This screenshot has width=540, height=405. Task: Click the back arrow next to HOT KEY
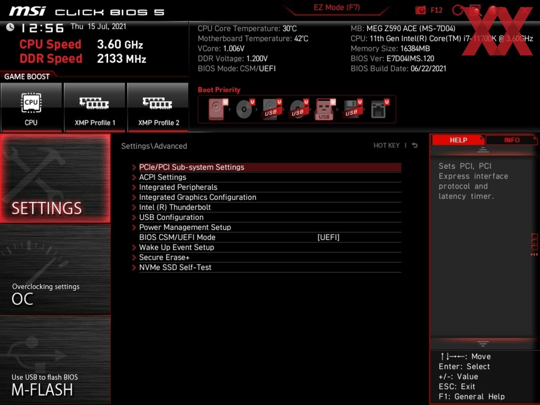coord(415,145)
